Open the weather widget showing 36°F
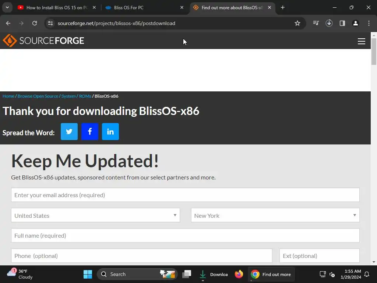This screenshot has width=377, height=283. (20, 274)
